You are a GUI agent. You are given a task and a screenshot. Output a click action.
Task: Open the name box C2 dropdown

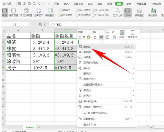29,25
